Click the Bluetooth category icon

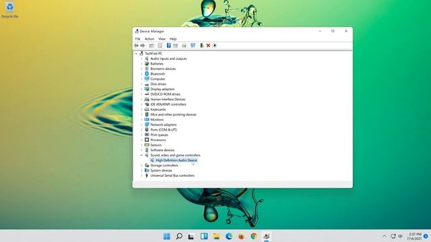(x=147, y=74)
